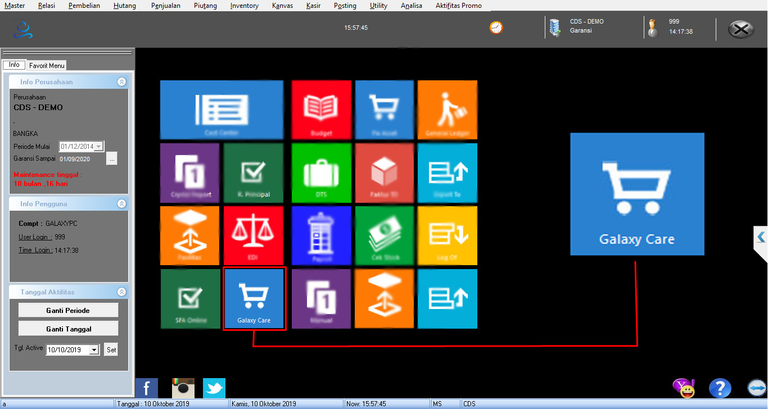This screenshot has height=409, width=768.
Task: Open the Twitter bird icon
Action: [214, 388]
